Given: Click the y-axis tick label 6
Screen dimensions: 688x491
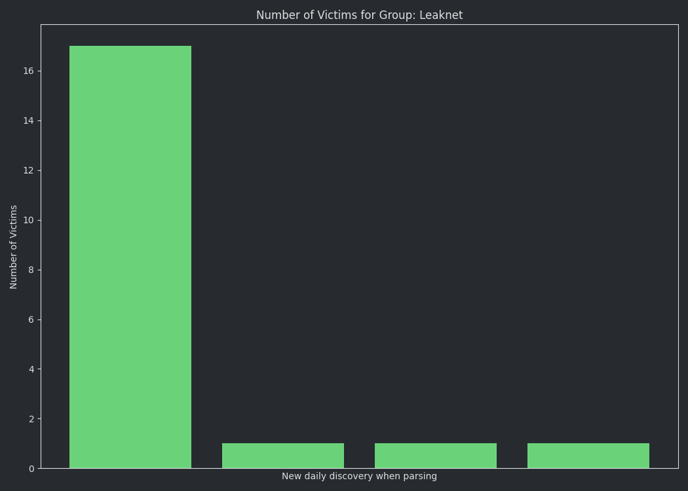Looking at the screenshot, I should point(31,319).
